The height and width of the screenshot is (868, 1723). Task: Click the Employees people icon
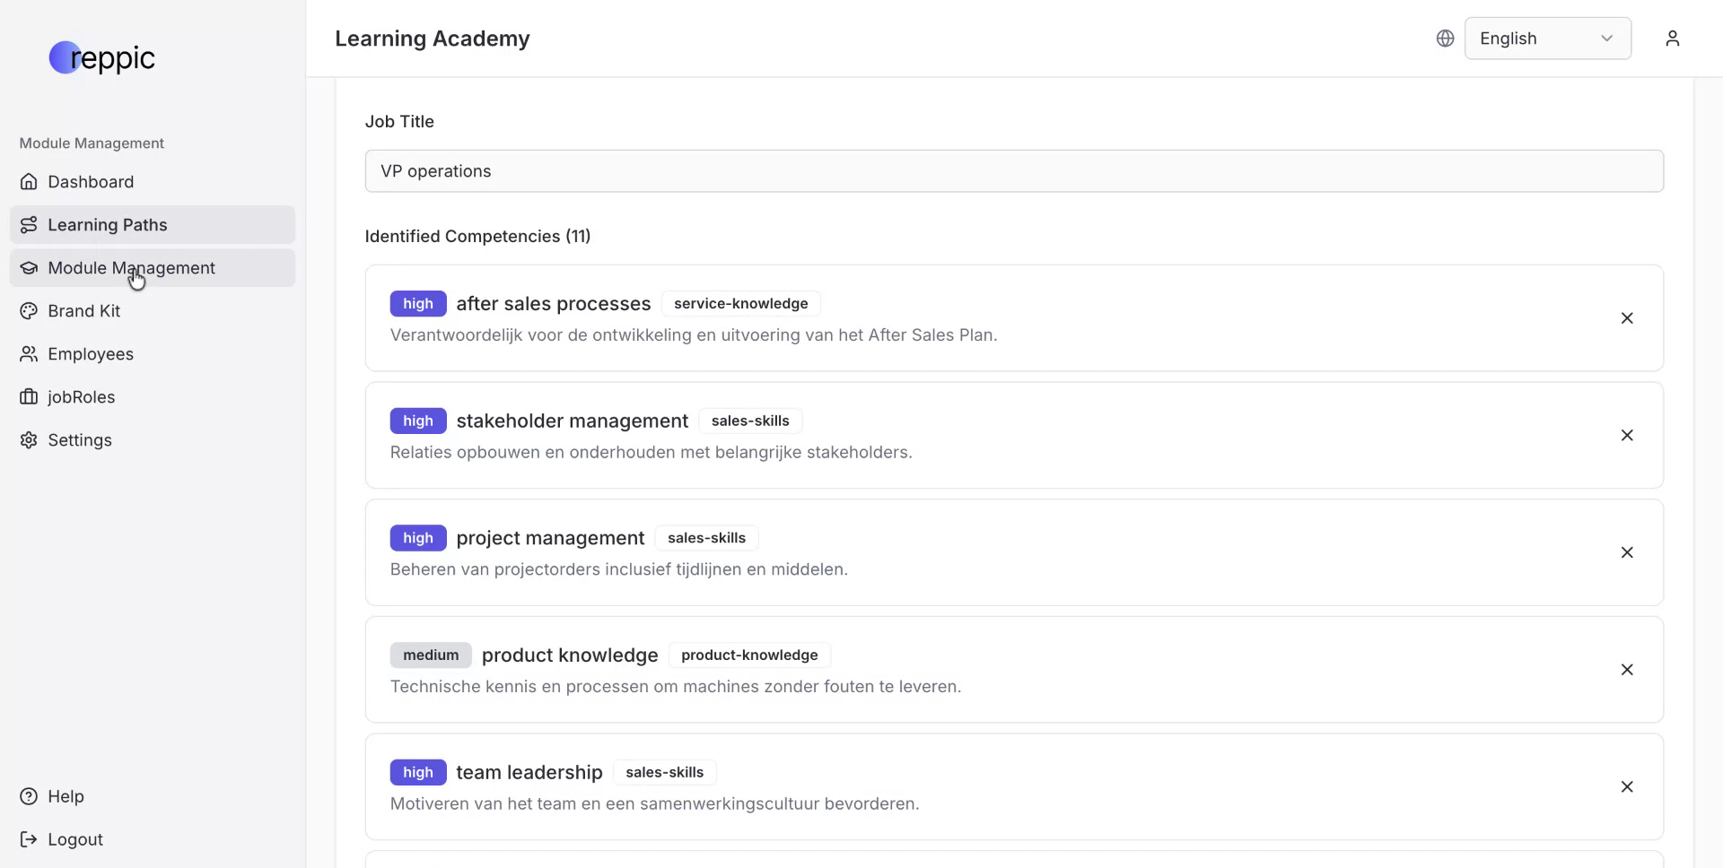pos(29,354)
